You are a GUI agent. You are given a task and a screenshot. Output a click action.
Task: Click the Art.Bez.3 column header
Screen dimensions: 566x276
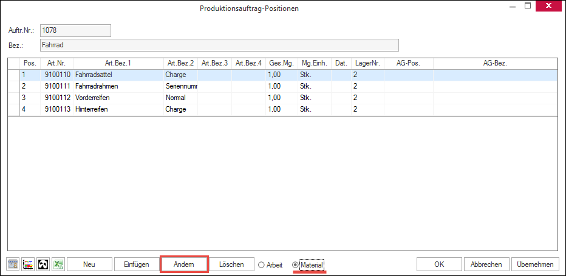point(214,63)
